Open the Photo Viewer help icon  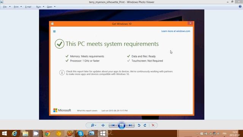point(240,6)
